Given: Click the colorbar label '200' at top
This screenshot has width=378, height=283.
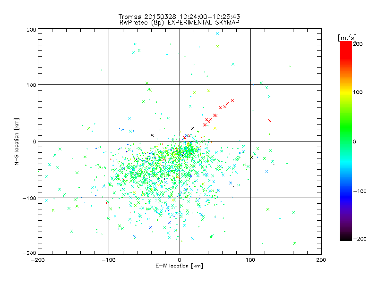Looking at the screenshot, I should point(358,44).
